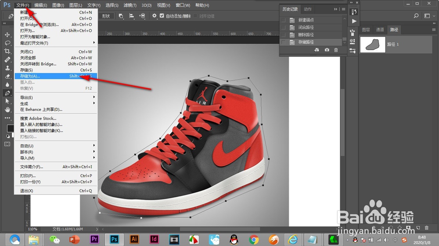Delete current history state trash icon

(x=336, y=50)
